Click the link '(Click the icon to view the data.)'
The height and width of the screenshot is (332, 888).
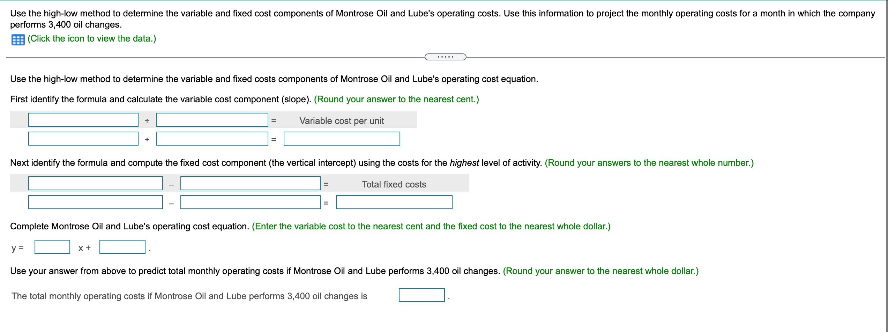click(92, 39)
